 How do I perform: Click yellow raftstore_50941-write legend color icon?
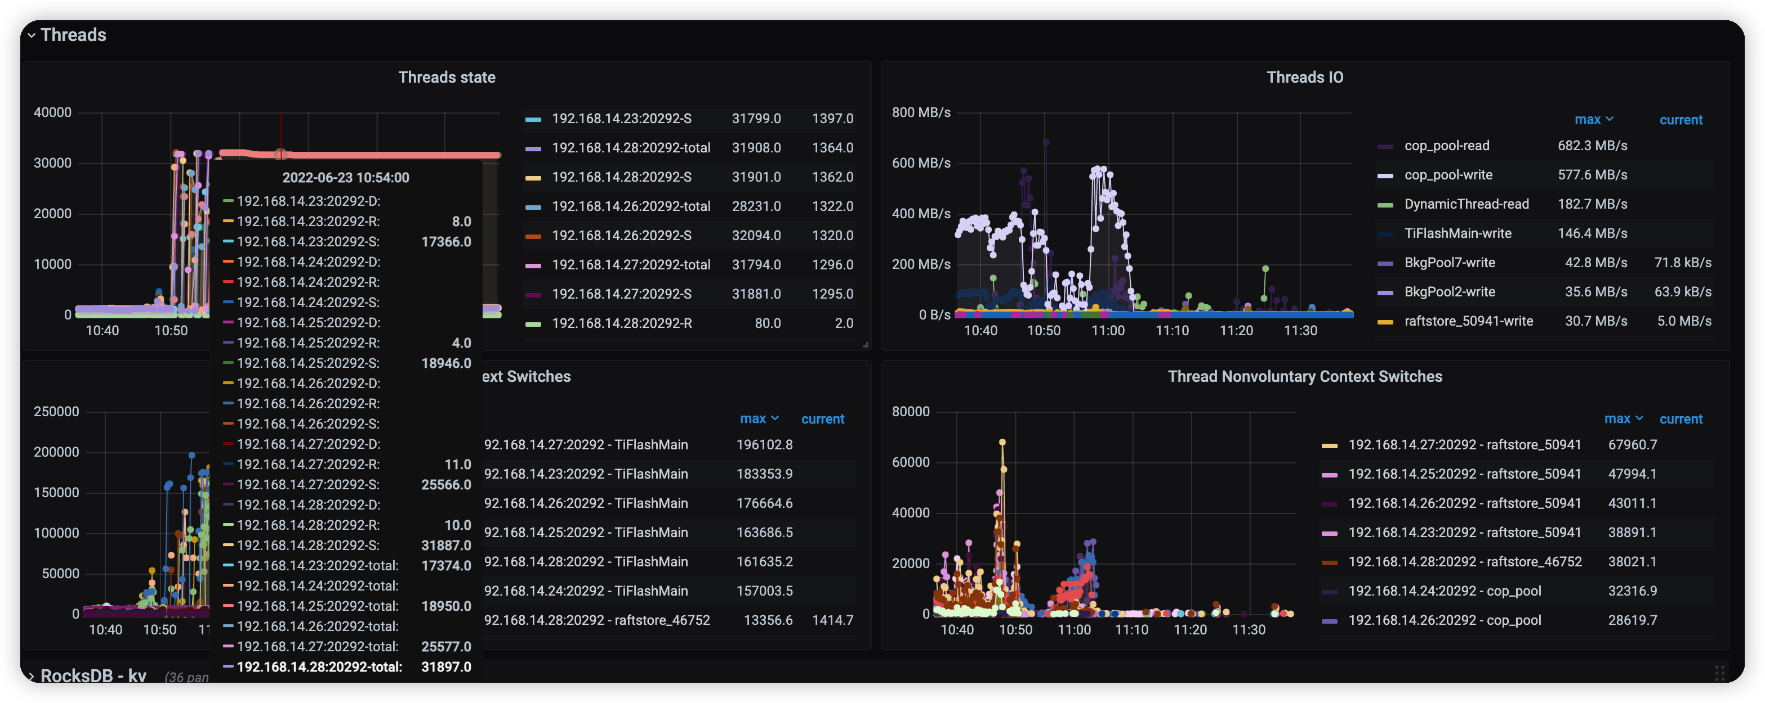point(1385,322)
